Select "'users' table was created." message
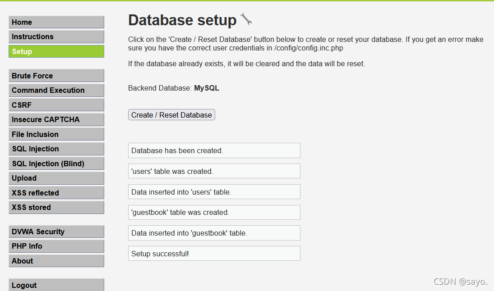Viewport: 494px width, 291px height. 214,171
